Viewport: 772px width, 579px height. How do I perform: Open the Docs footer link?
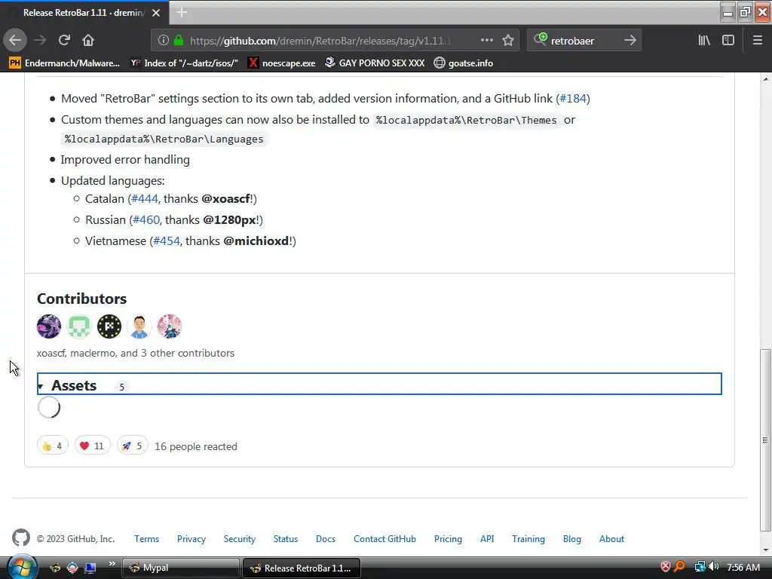[x=326, y=539]
